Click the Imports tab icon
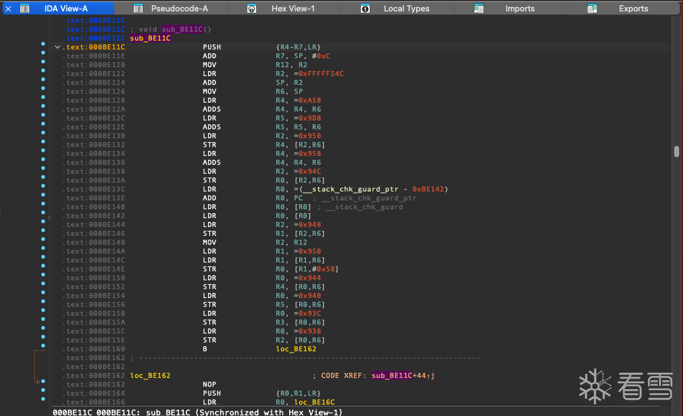 (x=479, y=9)
